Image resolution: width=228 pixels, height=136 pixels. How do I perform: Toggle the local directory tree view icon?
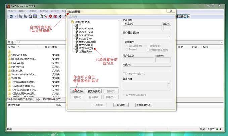click(21, 16)
